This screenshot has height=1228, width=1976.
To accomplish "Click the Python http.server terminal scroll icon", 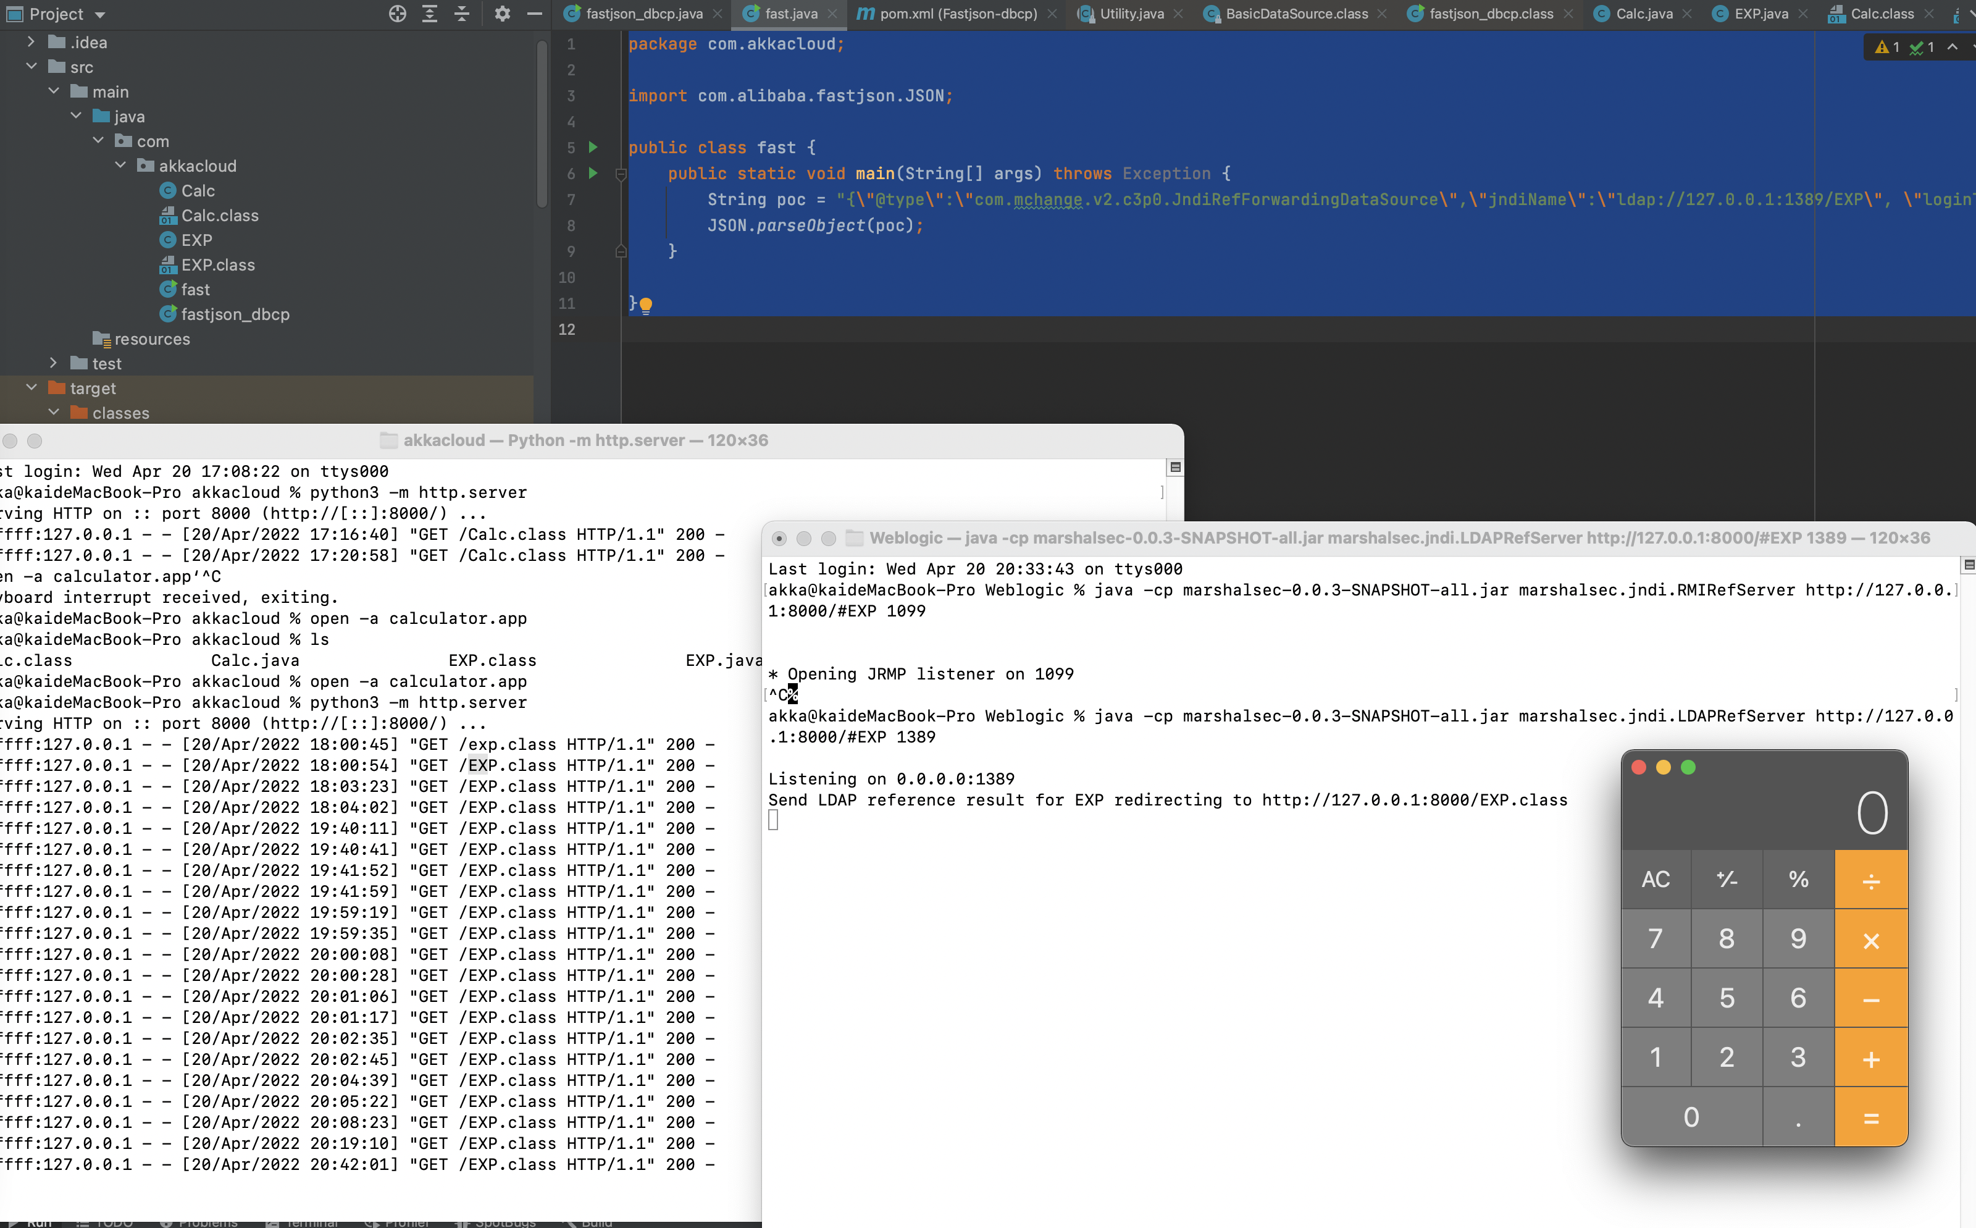I will point(1174,467).
